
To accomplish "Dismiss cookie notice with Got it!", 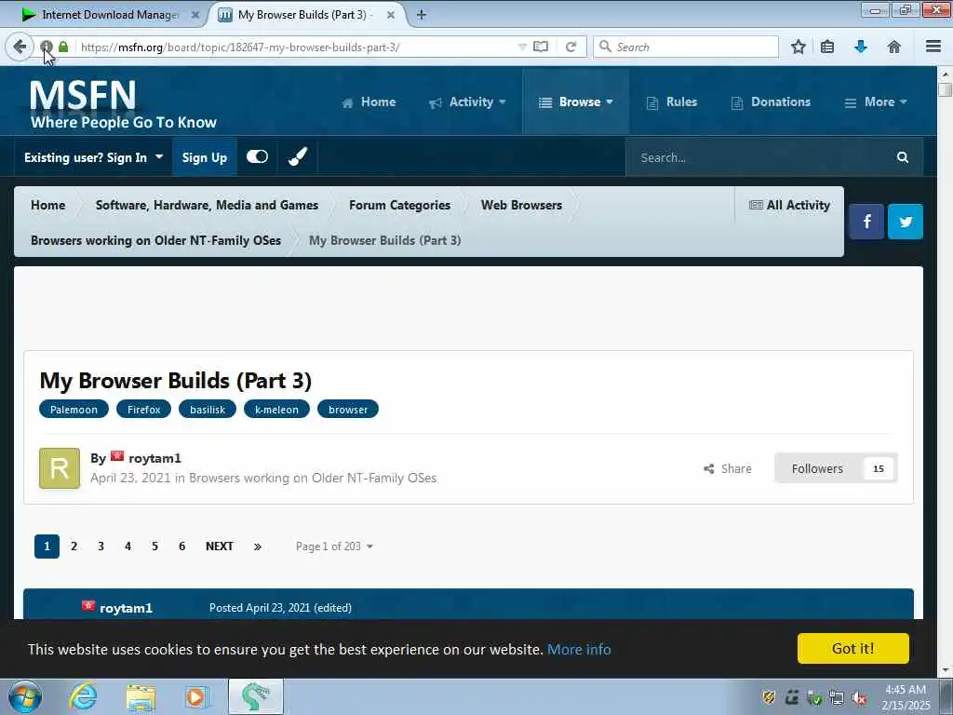I will (852, 648).
